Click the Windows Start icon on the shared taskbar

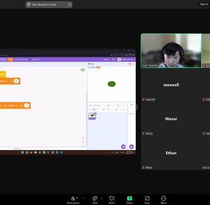coord(22,152)
